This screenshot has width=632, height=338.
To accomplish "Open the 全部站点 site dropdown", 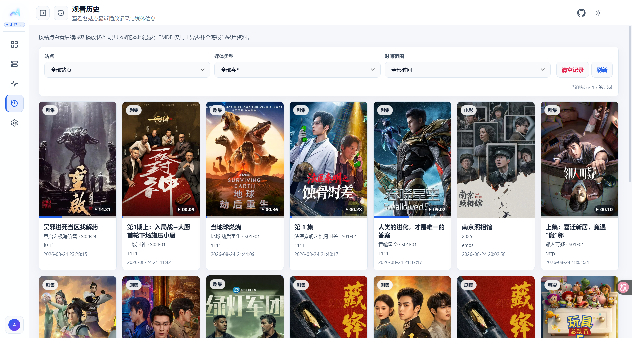I will click(x=127, y=70).
